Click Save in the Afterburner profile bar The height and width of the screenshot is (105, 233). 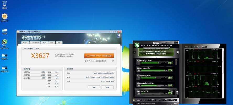[154, 100]
